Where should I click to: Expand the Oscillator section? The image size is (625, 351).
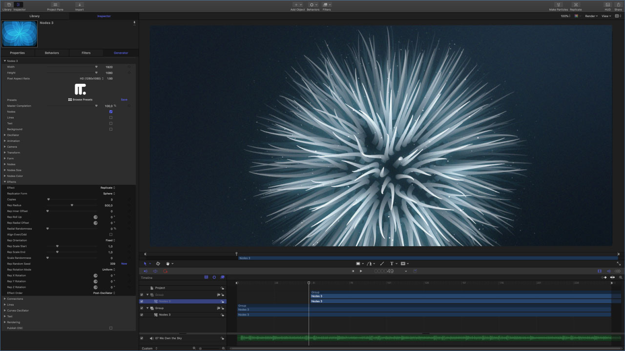5,135
